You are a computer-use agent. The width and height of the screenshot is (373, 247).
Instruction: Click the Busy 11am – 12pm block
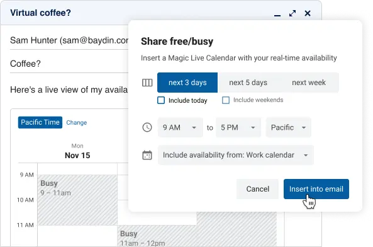157,236
